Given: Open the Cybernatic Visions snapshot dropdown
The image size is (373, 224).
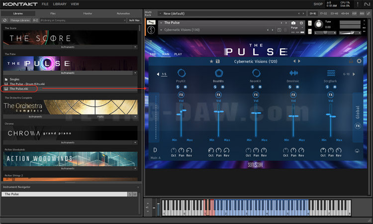Looking at the screenshot, I should tap(161, 30).
